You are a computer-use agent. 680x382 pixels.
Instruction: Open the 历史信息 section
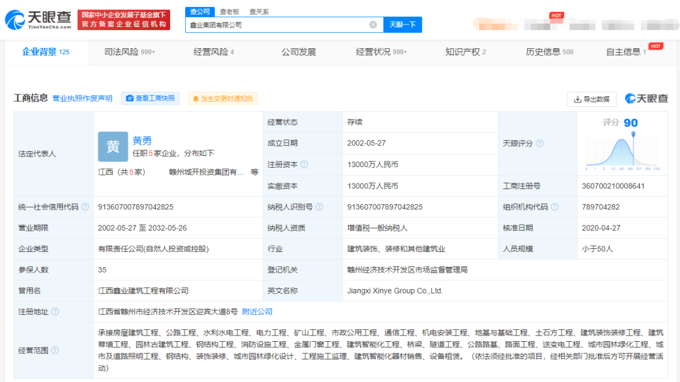click(x=545, y=52)
